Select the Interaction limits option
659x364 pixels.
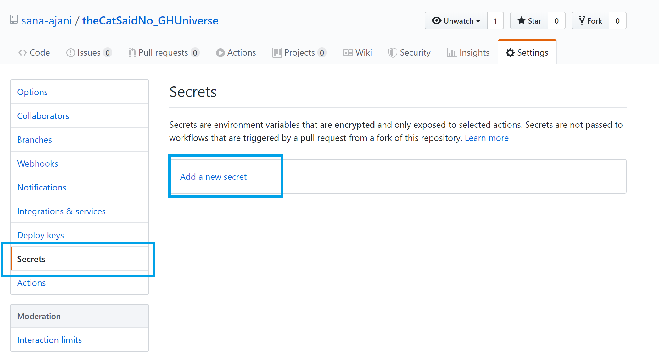[49, 340]
